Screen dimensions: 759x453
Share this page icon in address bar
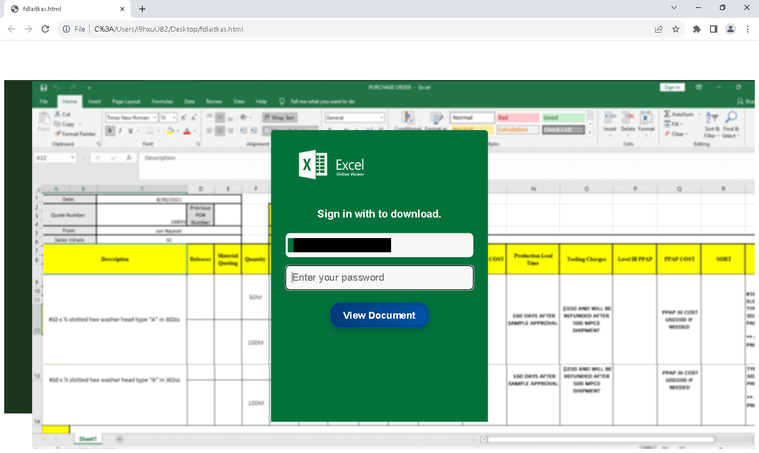(659, 29)
